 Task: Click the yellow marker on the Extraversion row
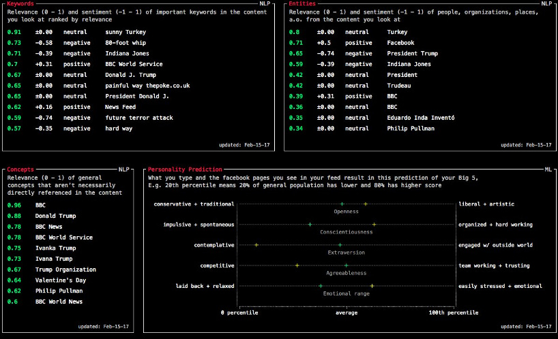(256, 245)
